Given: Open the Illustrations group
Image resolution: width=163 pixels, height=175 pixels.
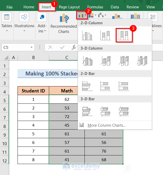Looking at the screenshot, I should (x=24, y=22).
